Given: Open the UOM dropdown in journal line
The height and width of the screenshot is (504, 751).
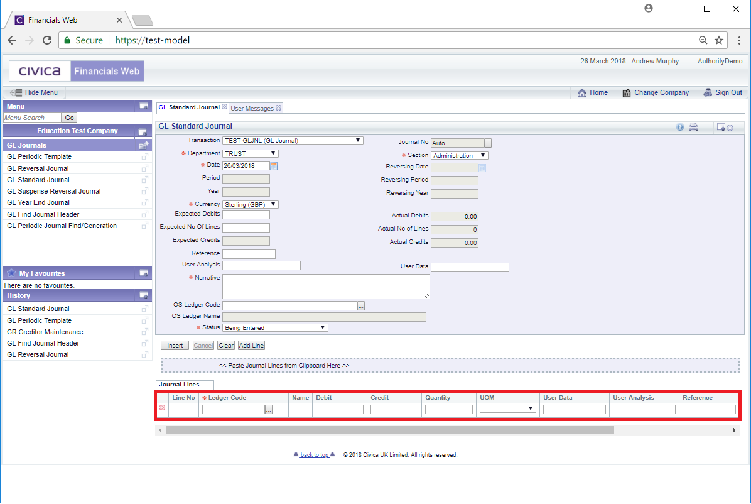Looking at the screenshot, I should 508,408.
